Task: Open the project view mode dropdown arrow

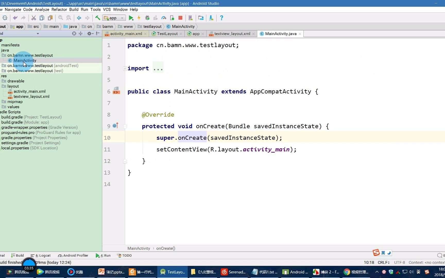Action: (38, 34)
